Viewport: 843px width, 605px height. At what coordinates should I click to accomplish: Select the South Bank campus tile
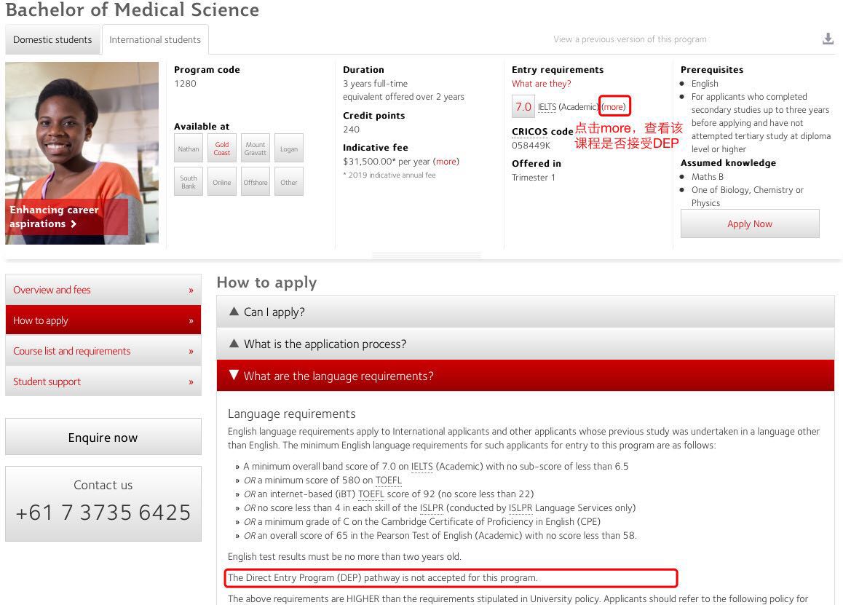coord(189,182)
